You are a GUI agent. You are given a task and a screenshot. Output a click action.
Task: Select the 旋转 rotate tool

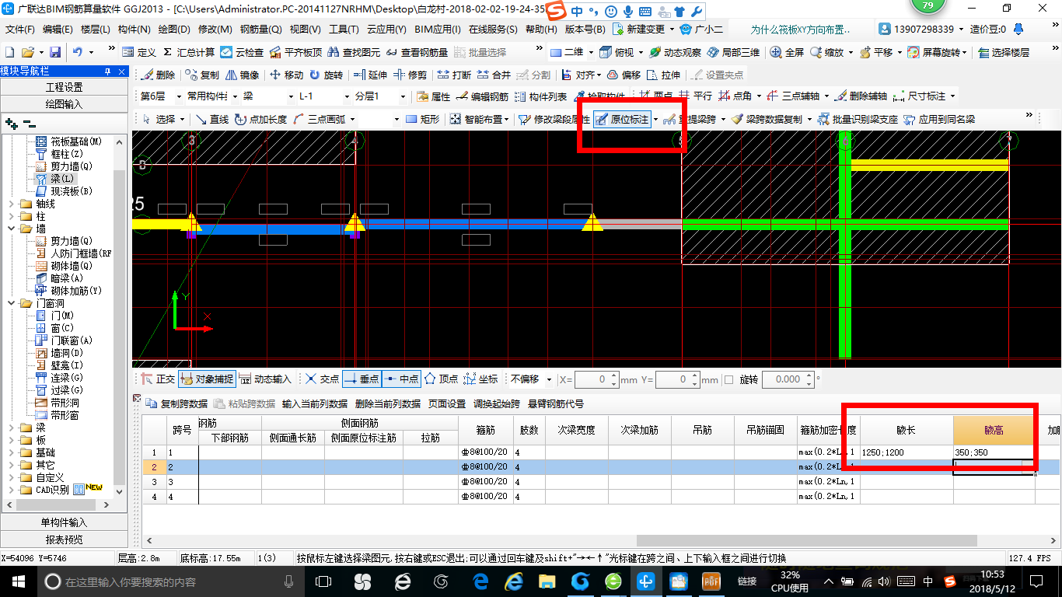pos(326,75)
